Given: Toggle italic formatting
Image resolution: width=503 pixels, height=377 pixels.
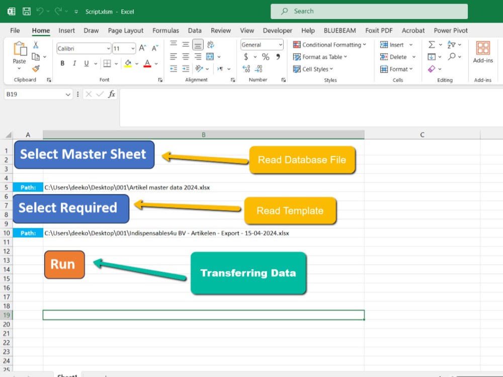Looking at the screenshot, I should [73, 63].
